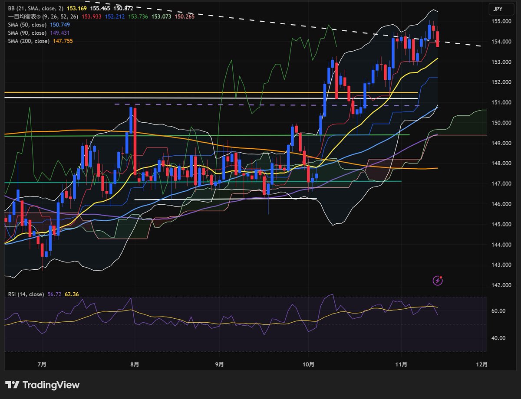Click the RSI average value 62.36
The height and width of the screenshot is (399, 521).
click(x=72, y=294)
